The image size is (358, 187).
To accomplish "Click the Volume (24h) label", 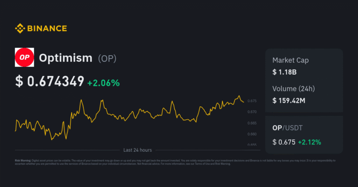I will coord(295,88).
